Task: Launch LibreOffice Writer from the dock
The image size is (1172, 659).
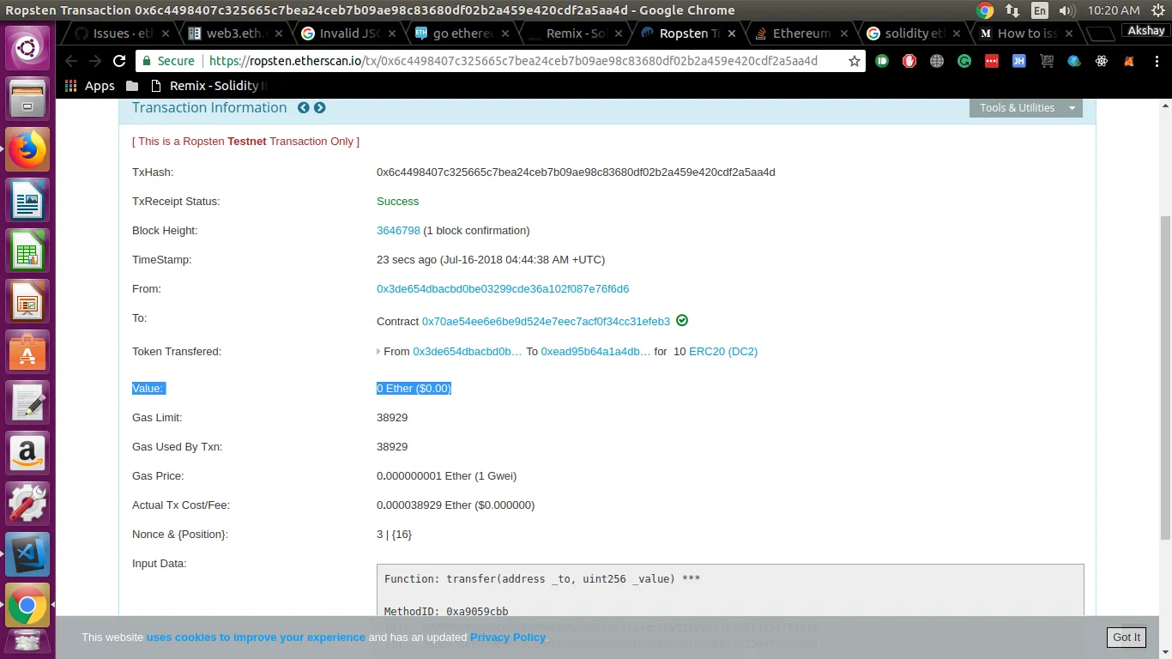Action: [28, 200]
